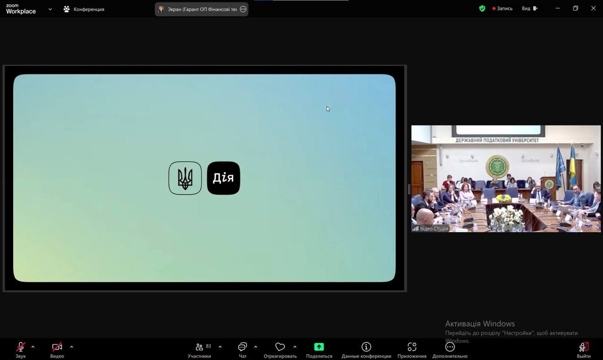Viewport: 603px width, 360px height.
Task: Unmute the microphone
Action: [21, 350]
